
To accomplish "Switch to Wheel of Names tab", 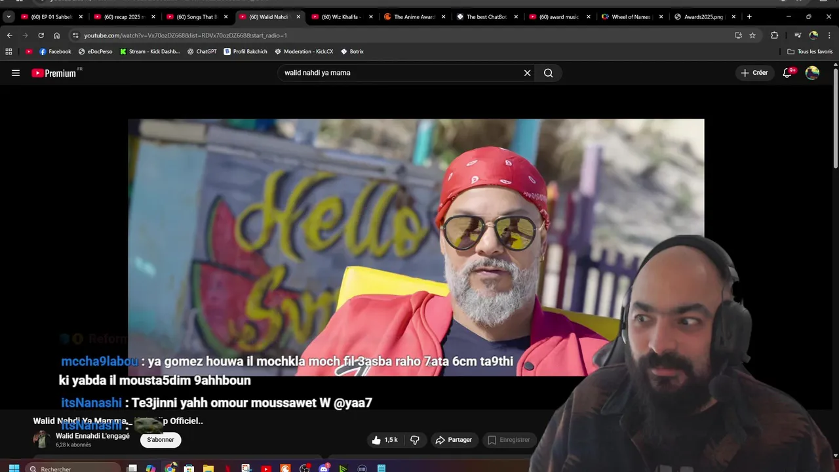I will coord(632,16).
